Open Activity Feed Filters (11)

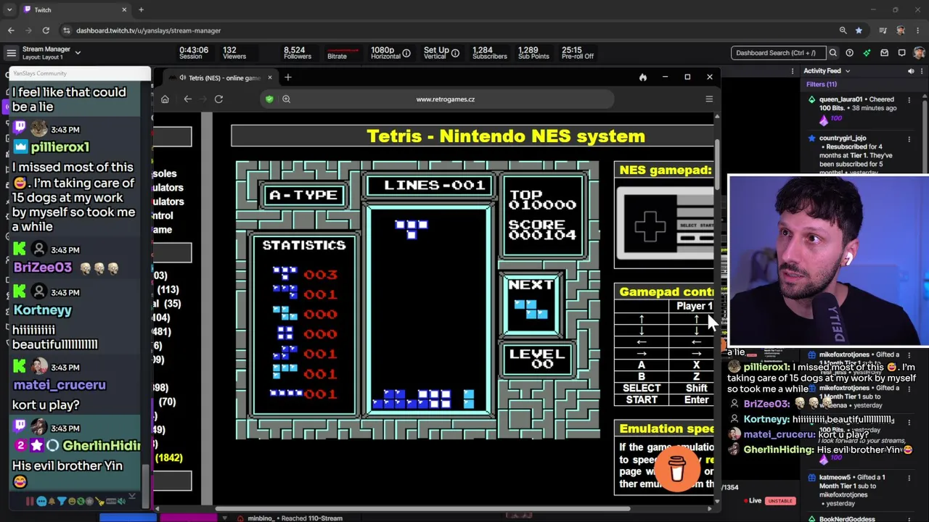822,85
